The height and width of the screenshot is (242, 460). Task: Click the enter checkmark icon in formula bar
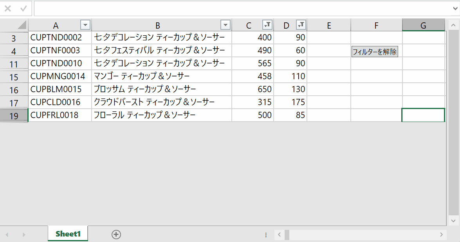point(23,8)
